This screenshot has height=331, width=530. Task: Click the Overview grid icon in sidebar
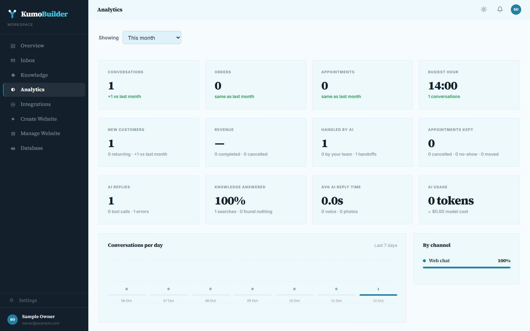click(x=13, y=46)
